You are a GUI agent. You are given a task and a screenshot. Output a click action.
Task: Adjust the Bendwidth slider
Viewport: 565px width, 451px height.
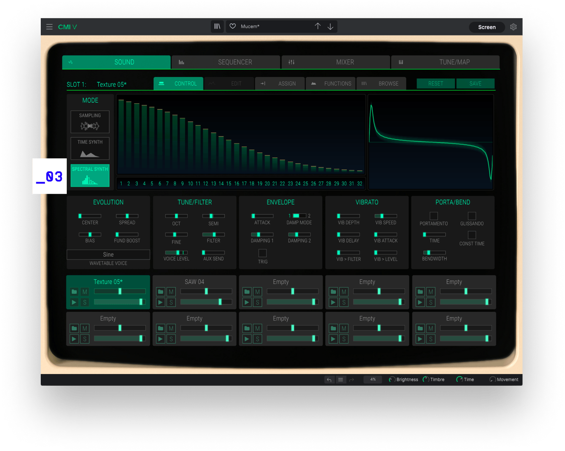(x=434, y=252)
